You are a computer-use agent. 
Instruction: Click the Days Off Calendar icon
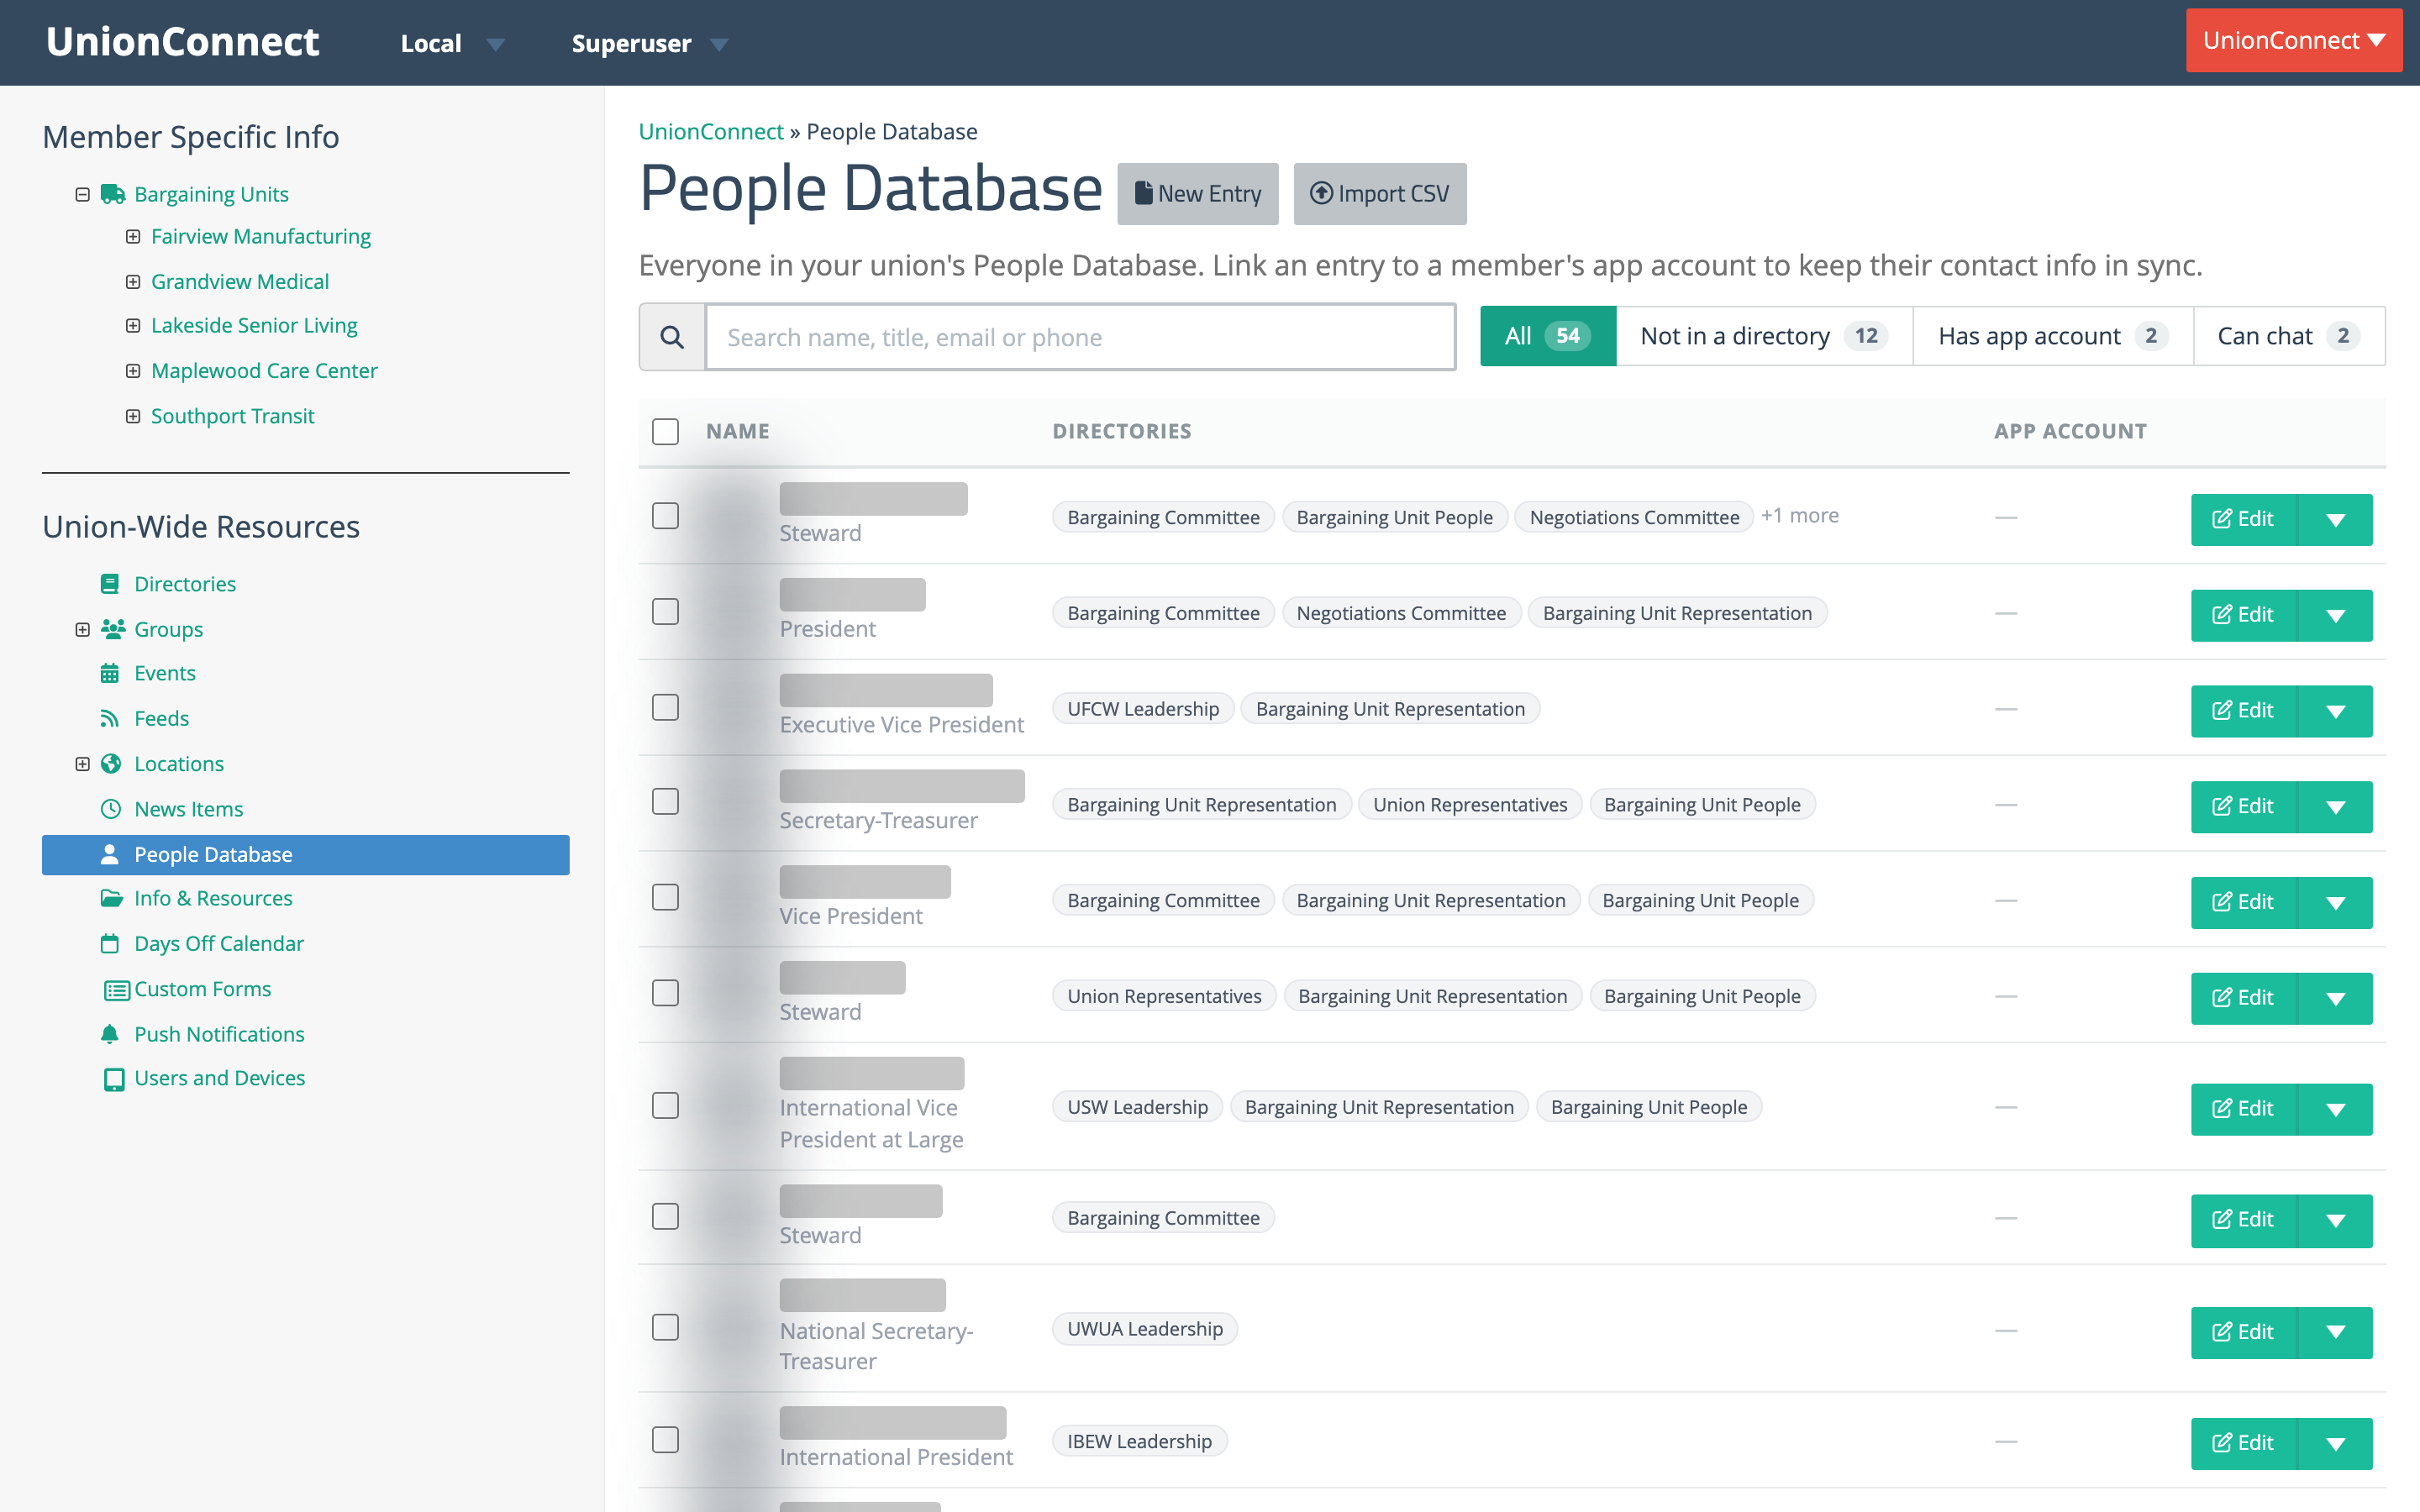coord(110,943)
